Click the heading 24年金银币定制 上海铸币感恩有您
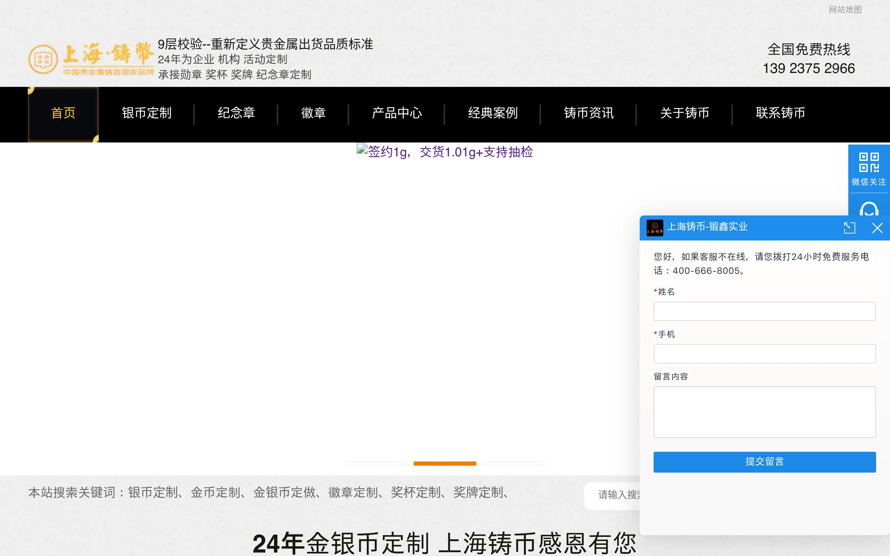 (x=444, y=543)
